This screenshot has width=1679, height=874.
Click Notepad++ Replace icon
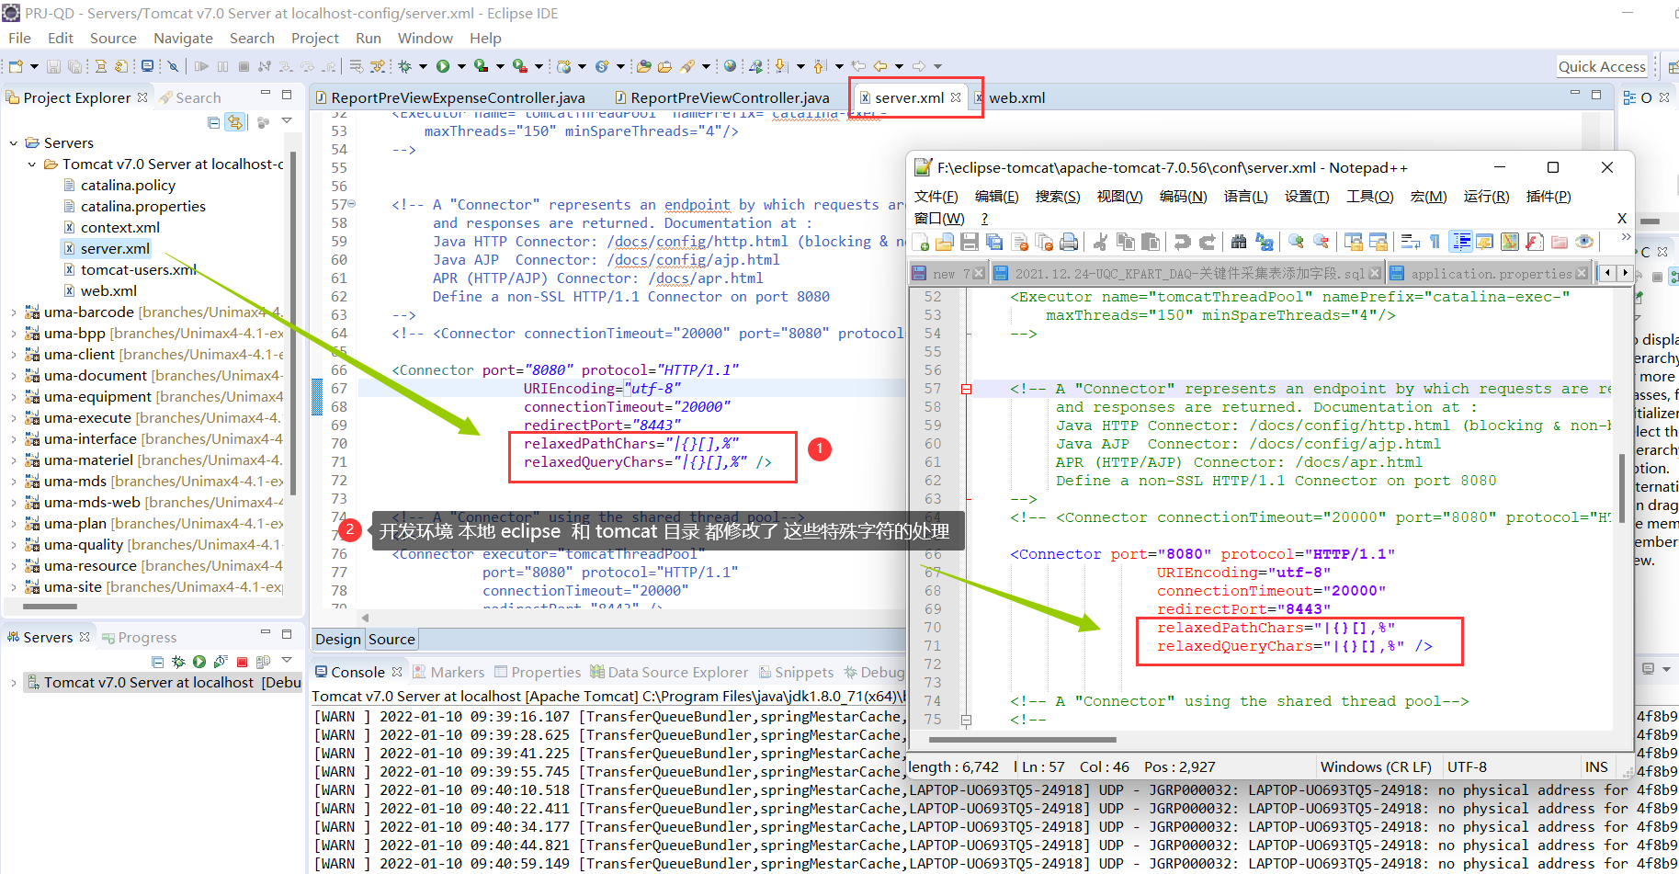coord(1263,242)
